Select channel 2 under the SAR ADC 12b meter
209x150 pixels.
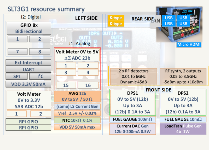point(41,114)
